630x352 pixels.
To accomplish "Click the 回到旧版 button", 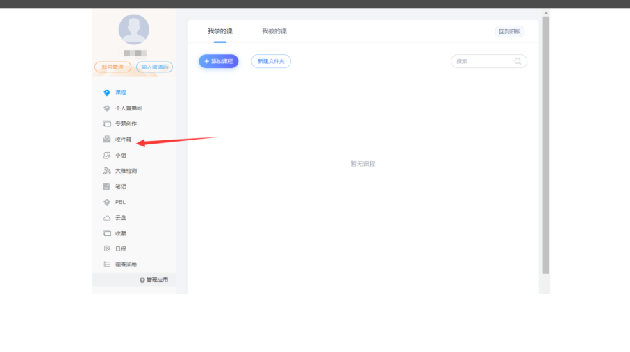I will tap(509, 31).
